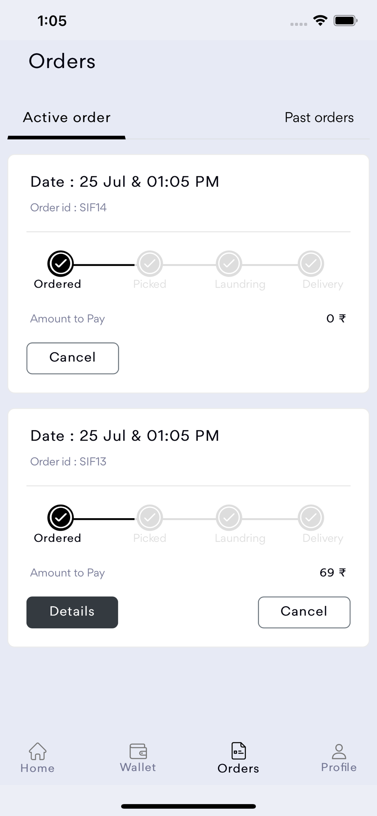Open the Profile person icon
This screenshot has width=377, height=816.
pos(339,751)
